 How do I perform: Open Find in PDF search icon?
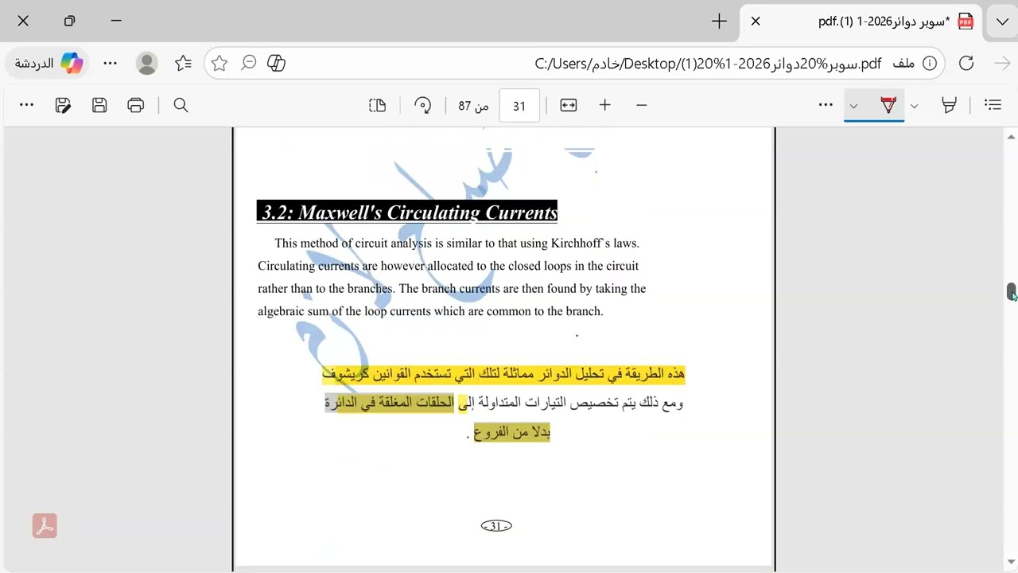tap(181, 105)
